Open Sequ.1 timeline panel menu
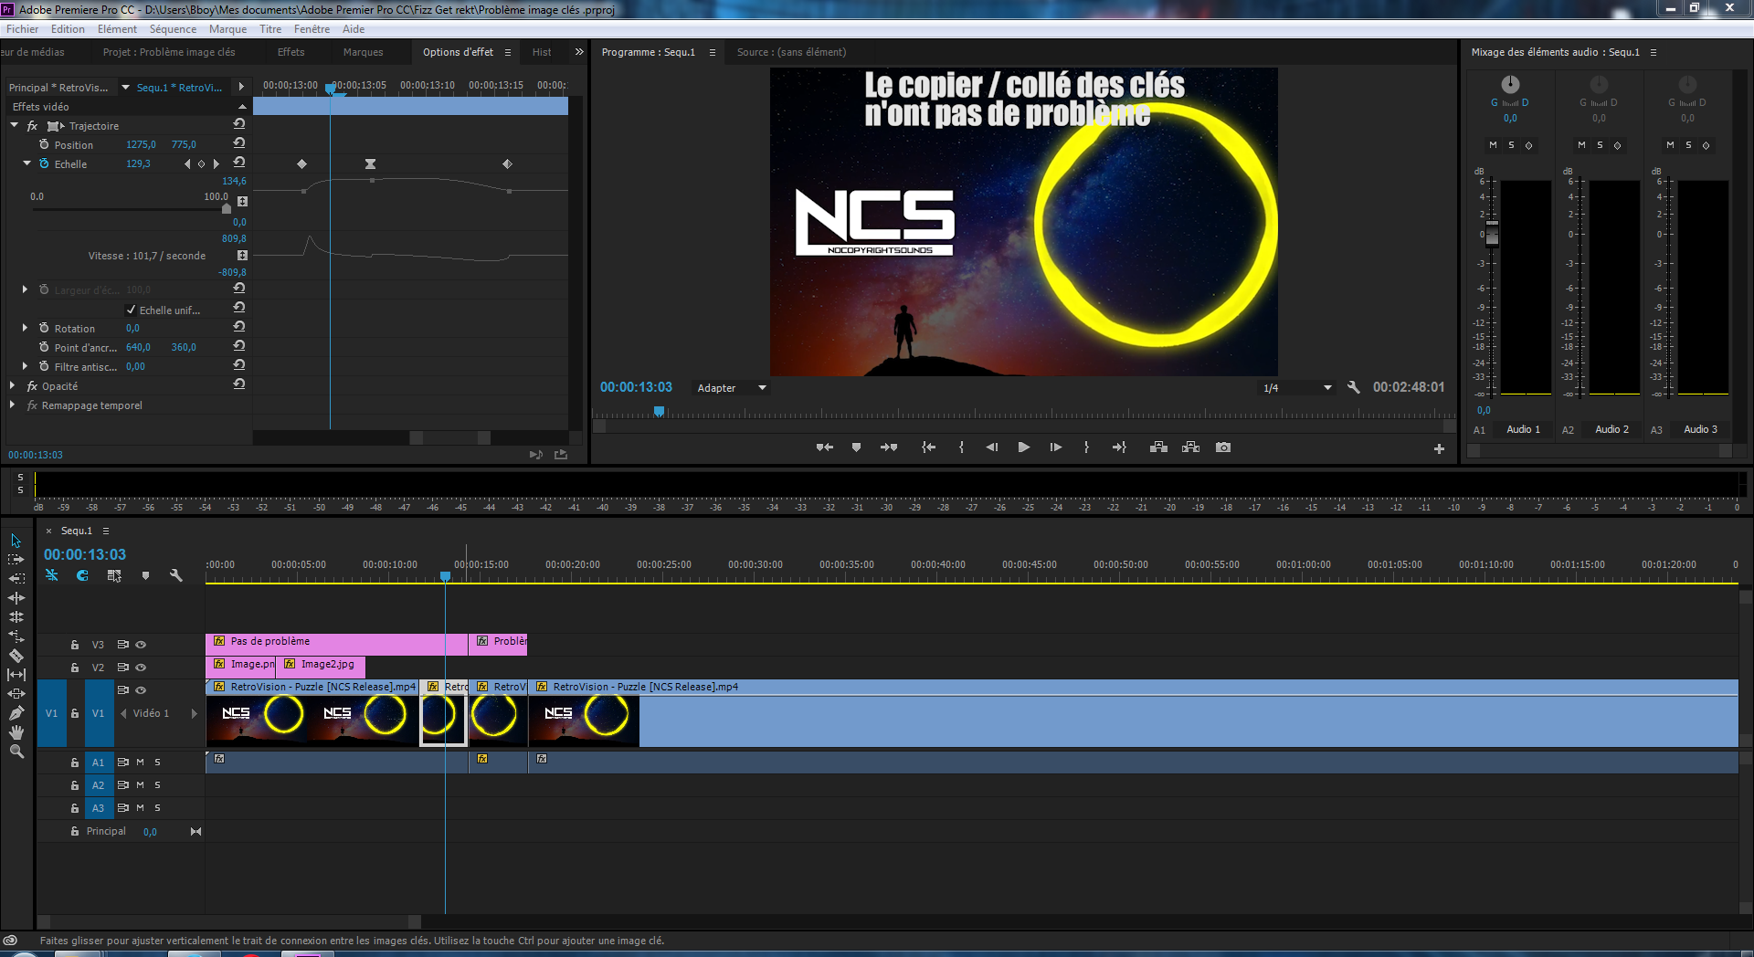 [x=106, y=531]
